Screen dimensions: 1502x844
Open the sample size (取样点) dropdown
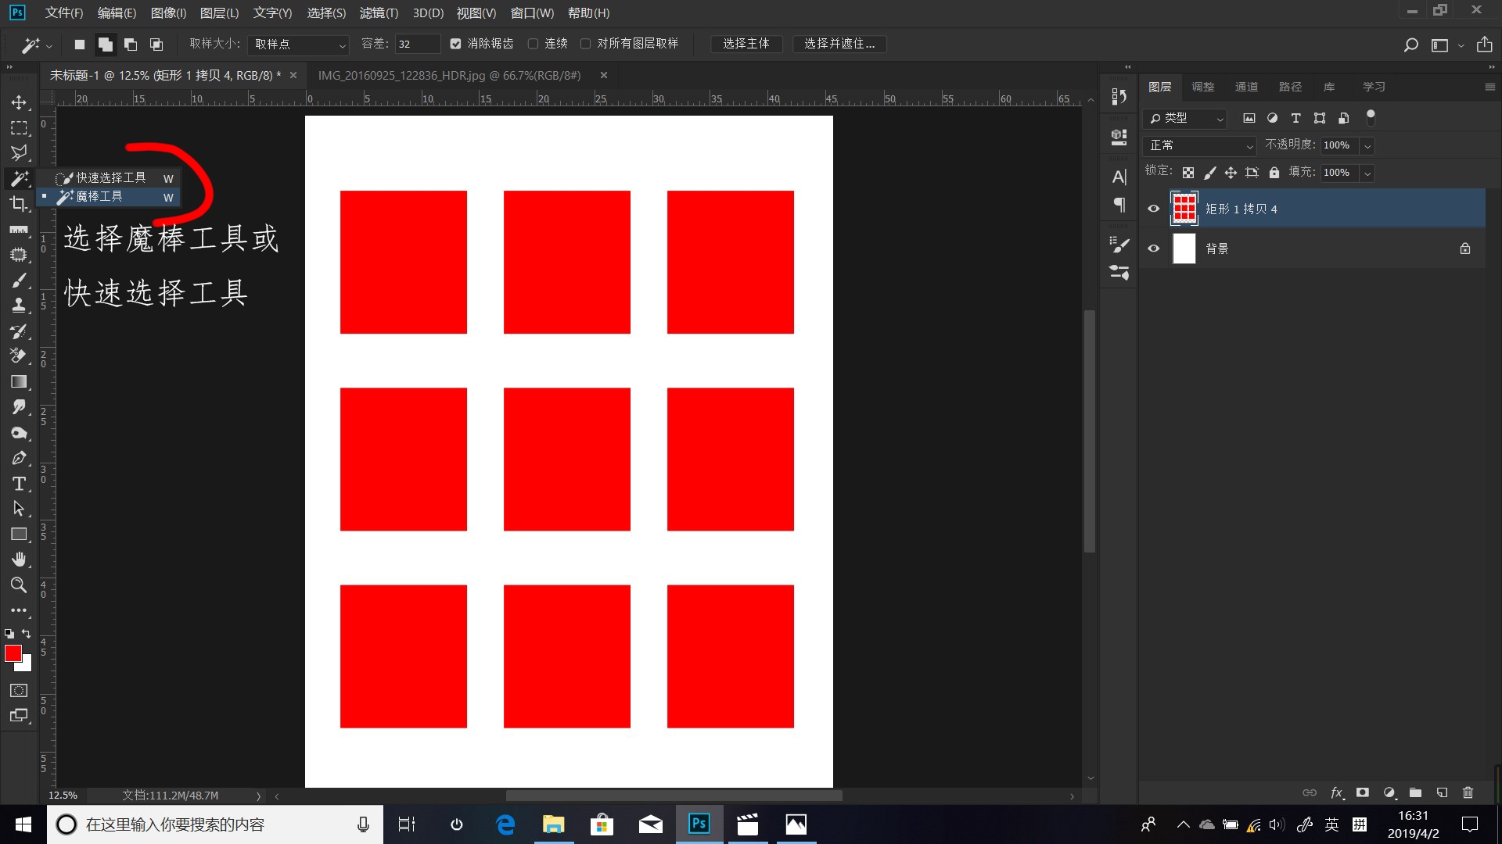(299, 45)
